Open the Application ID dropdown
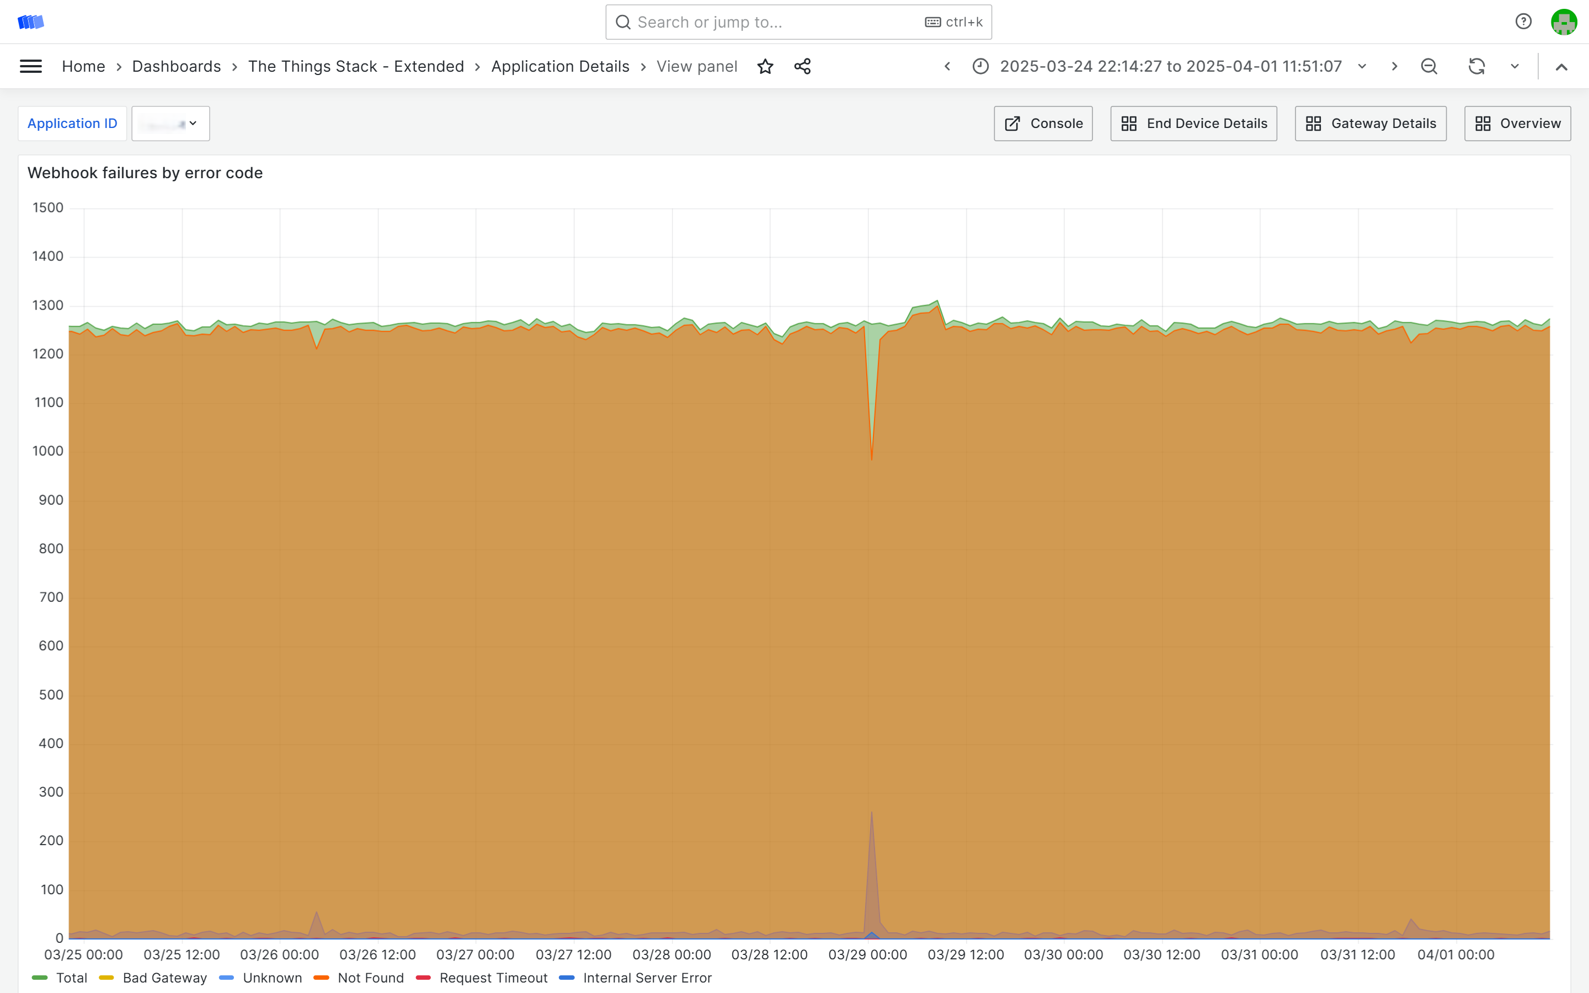 170,123
